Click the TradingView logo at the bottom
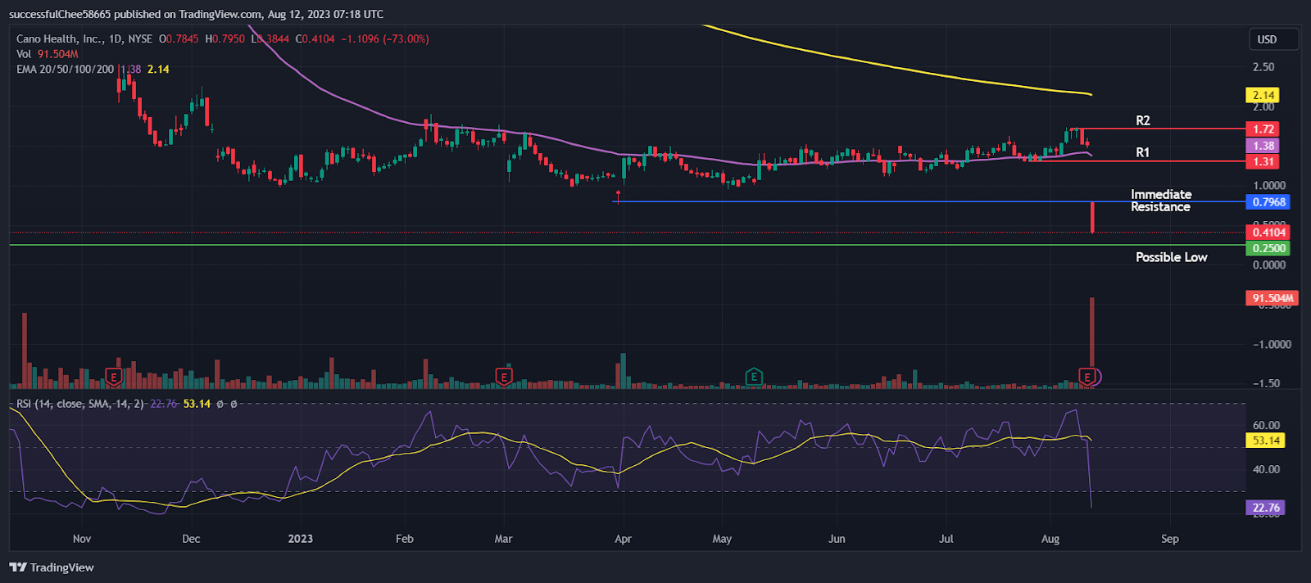The image size is (1311, 583). click(52, 567)
